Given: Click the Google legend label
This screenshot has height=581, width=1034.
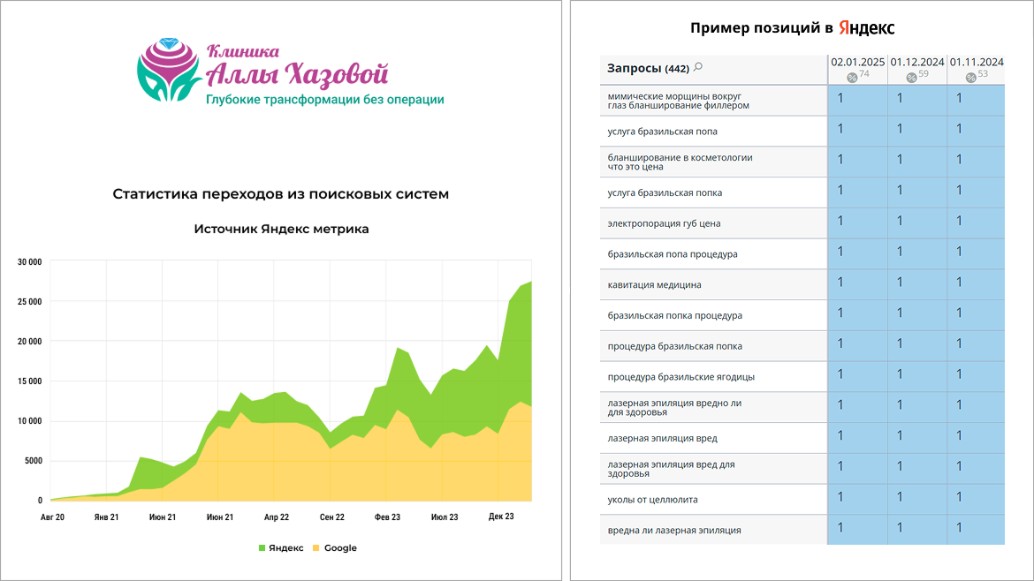Looking at the screenshot, I should click(x=340, y=548).
